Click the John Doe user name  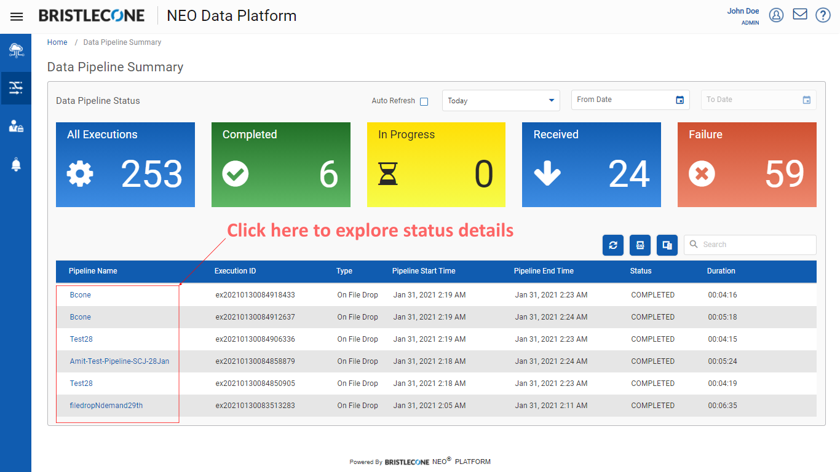pyautogui.click(x=743, y=11)
